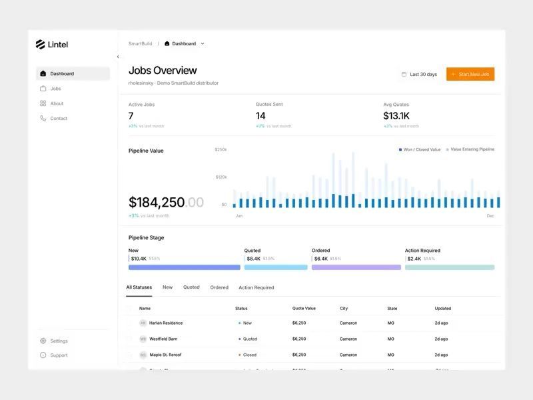
Task: Click the Action Required value $2.4K
Action: click(x=414, y=259)
